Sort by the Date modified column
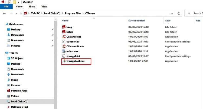This screenshot has width=203, height=109. pos(136,21)
